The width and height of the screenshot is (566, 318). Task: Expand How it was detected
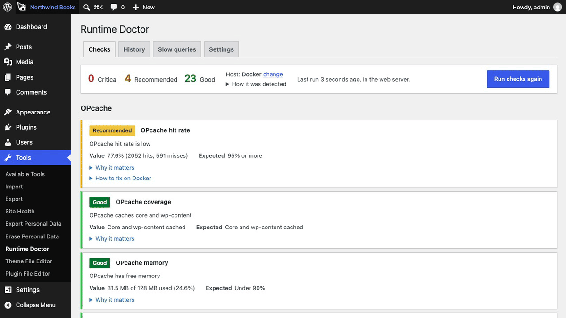tap(256, 84)
